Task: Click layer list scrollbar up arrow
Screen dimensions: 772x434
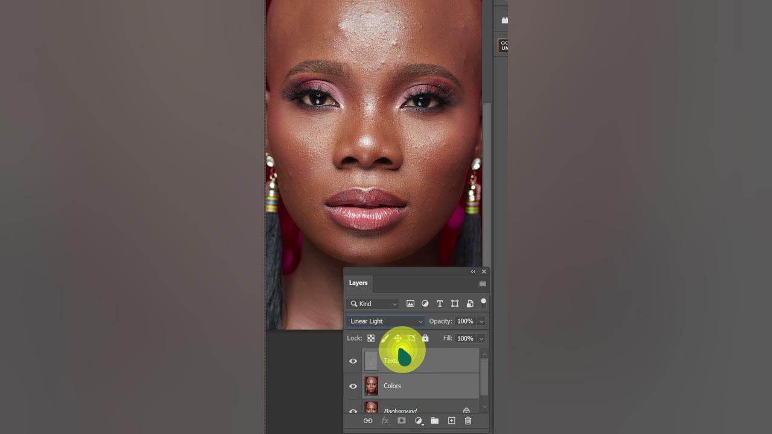Action: click(484, 354)
